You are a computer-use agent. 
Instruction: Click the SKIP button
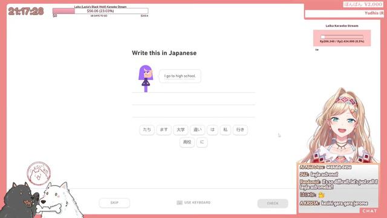tap(114, 203)
